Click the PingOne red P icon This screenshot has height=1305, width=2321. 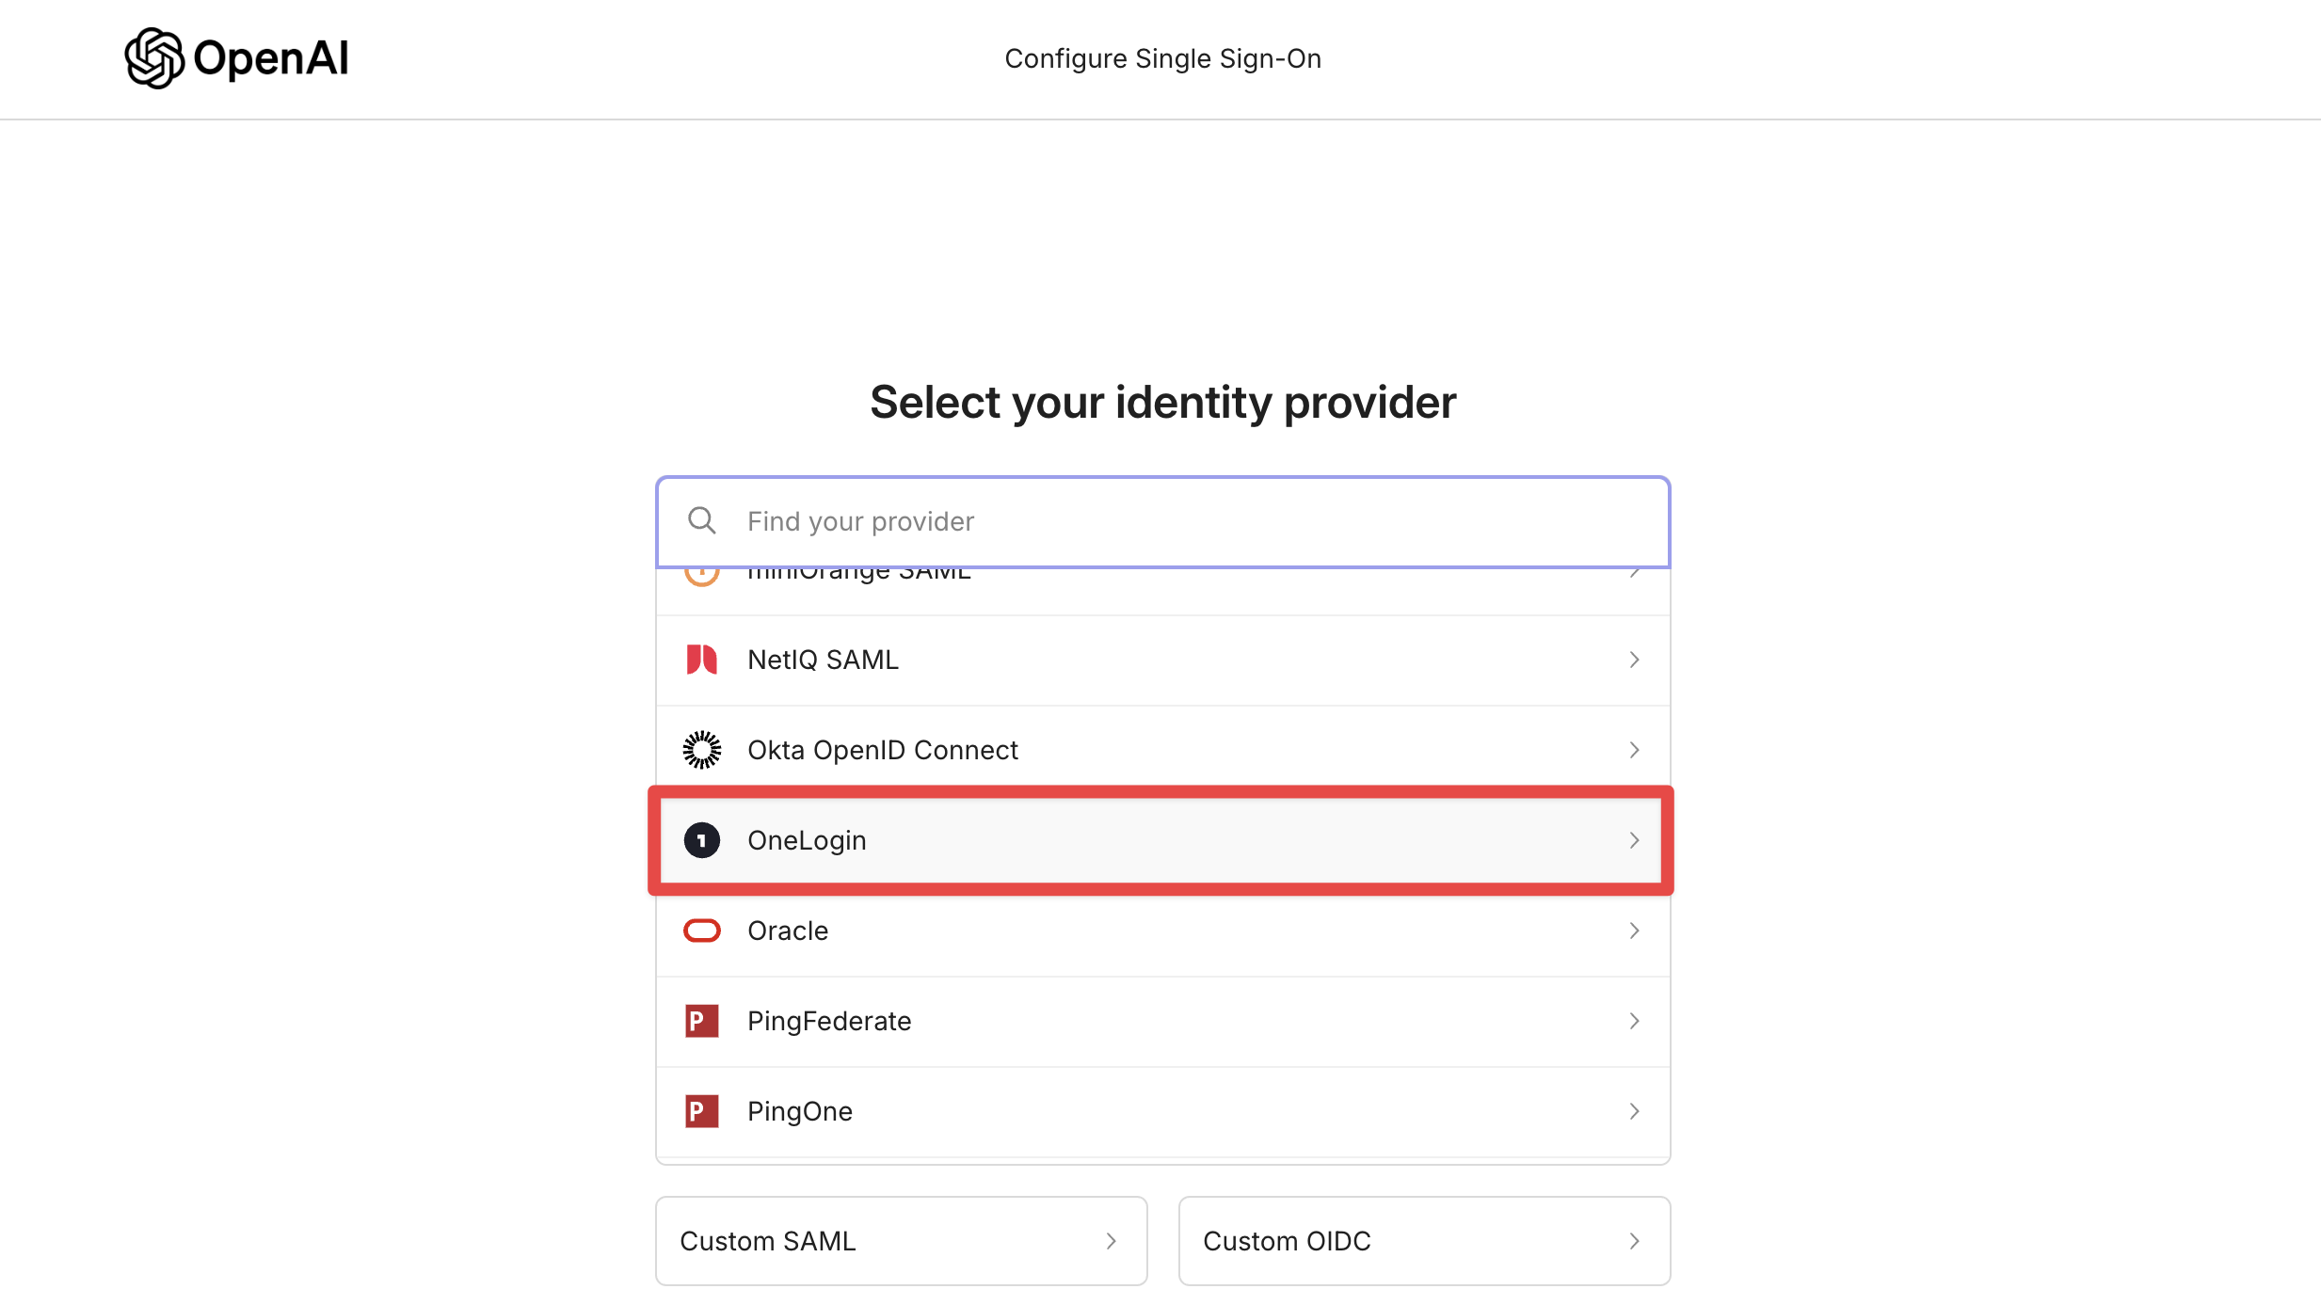click(702, 1111)
